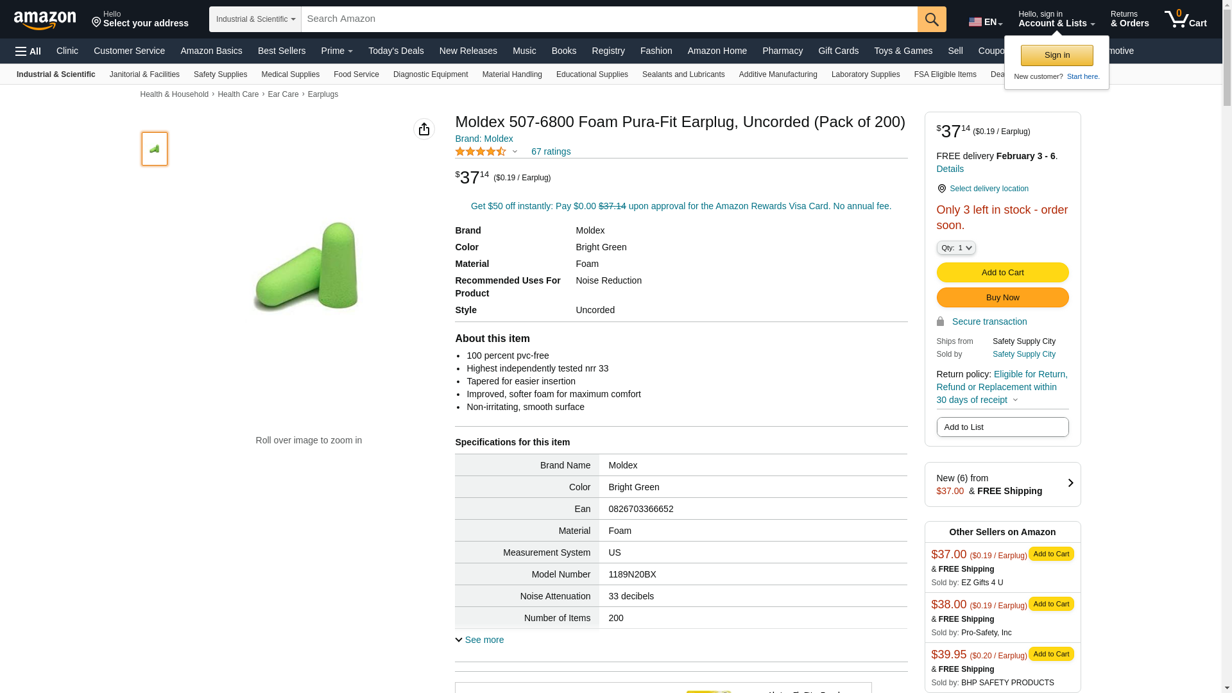Screen dimensions: 1232x693
Task: Open the 67 ratings link
Action: (551, 151)
